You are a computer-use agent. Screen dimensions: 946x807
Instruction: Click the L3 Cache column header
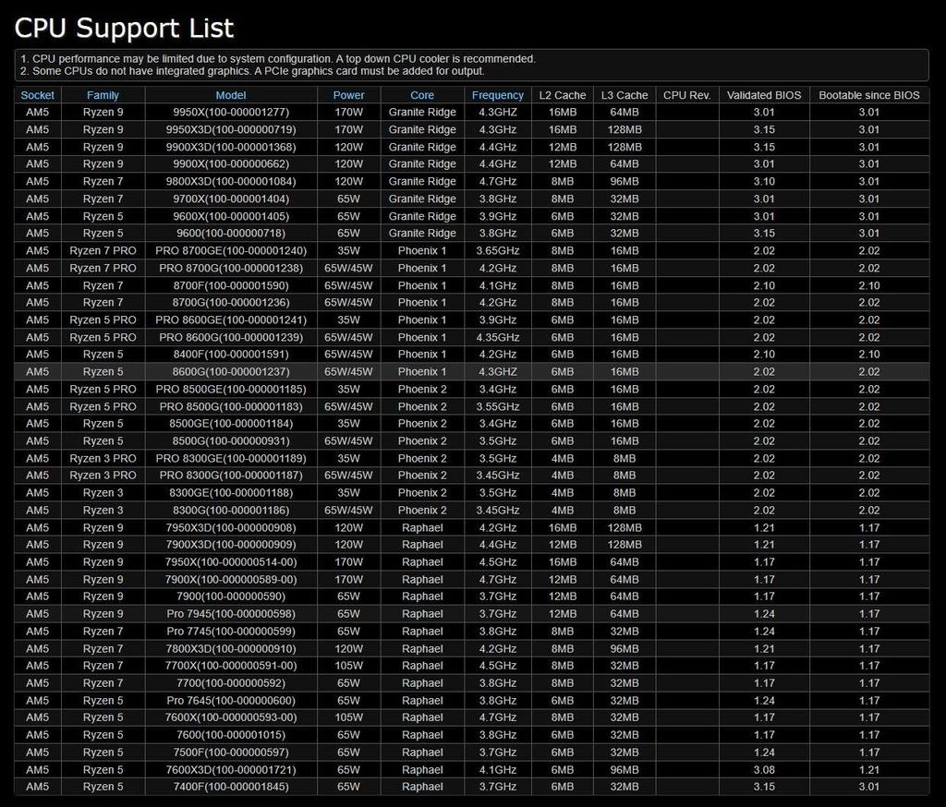click(625, 95)
